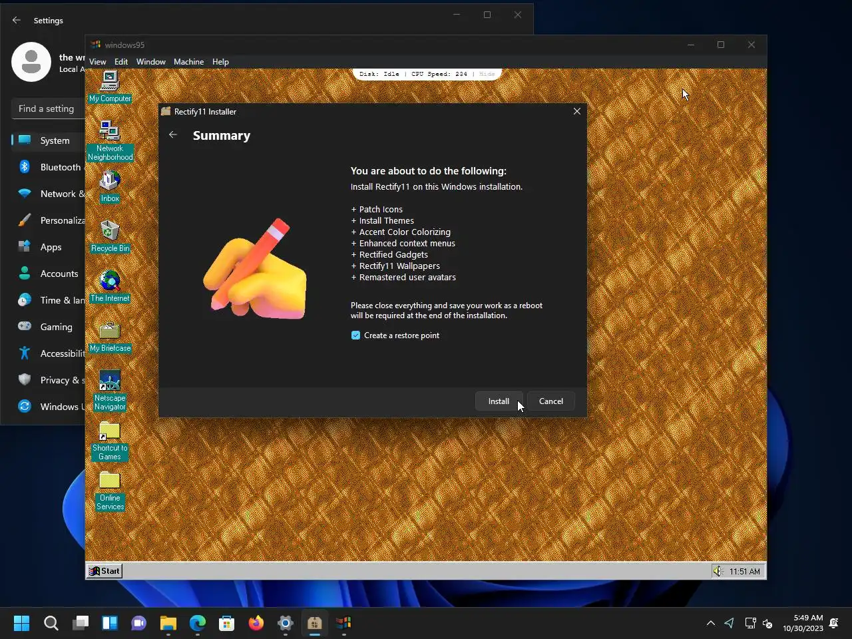Open the Inbox desktop icon

(110, 186)
